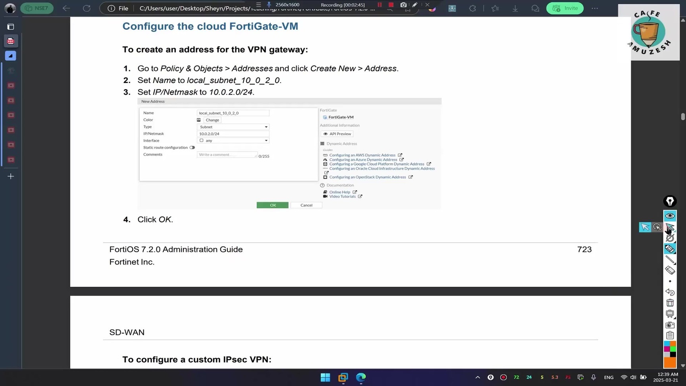The width and height of the screenshot is (686, 386).
Task: Toggle Static route configuration switch
Action: (x=192, y=148)
